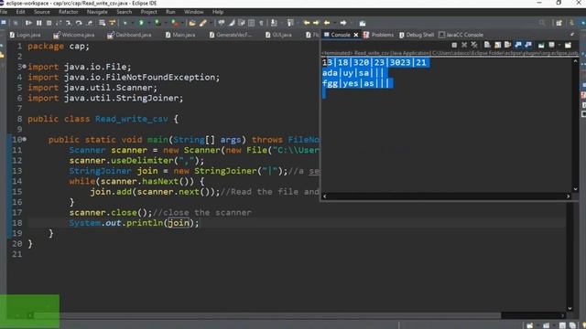
Task: Open the Window menu
Action: coord(193,12)
